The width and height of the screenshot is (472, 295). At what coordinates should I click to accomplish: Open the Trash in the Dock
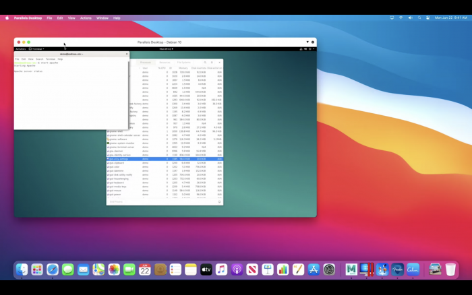tap(450, 269)
